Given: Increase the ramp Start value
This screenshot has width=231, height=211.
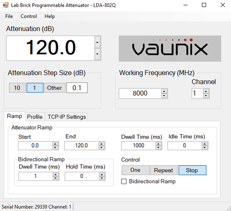Looking at the screenshot, I should 55,144.
